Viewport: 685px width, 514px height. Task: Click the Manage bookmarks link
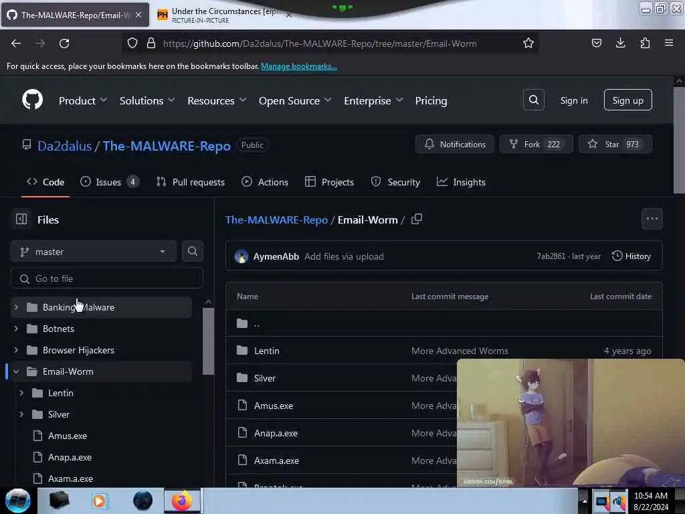(299, 66)
